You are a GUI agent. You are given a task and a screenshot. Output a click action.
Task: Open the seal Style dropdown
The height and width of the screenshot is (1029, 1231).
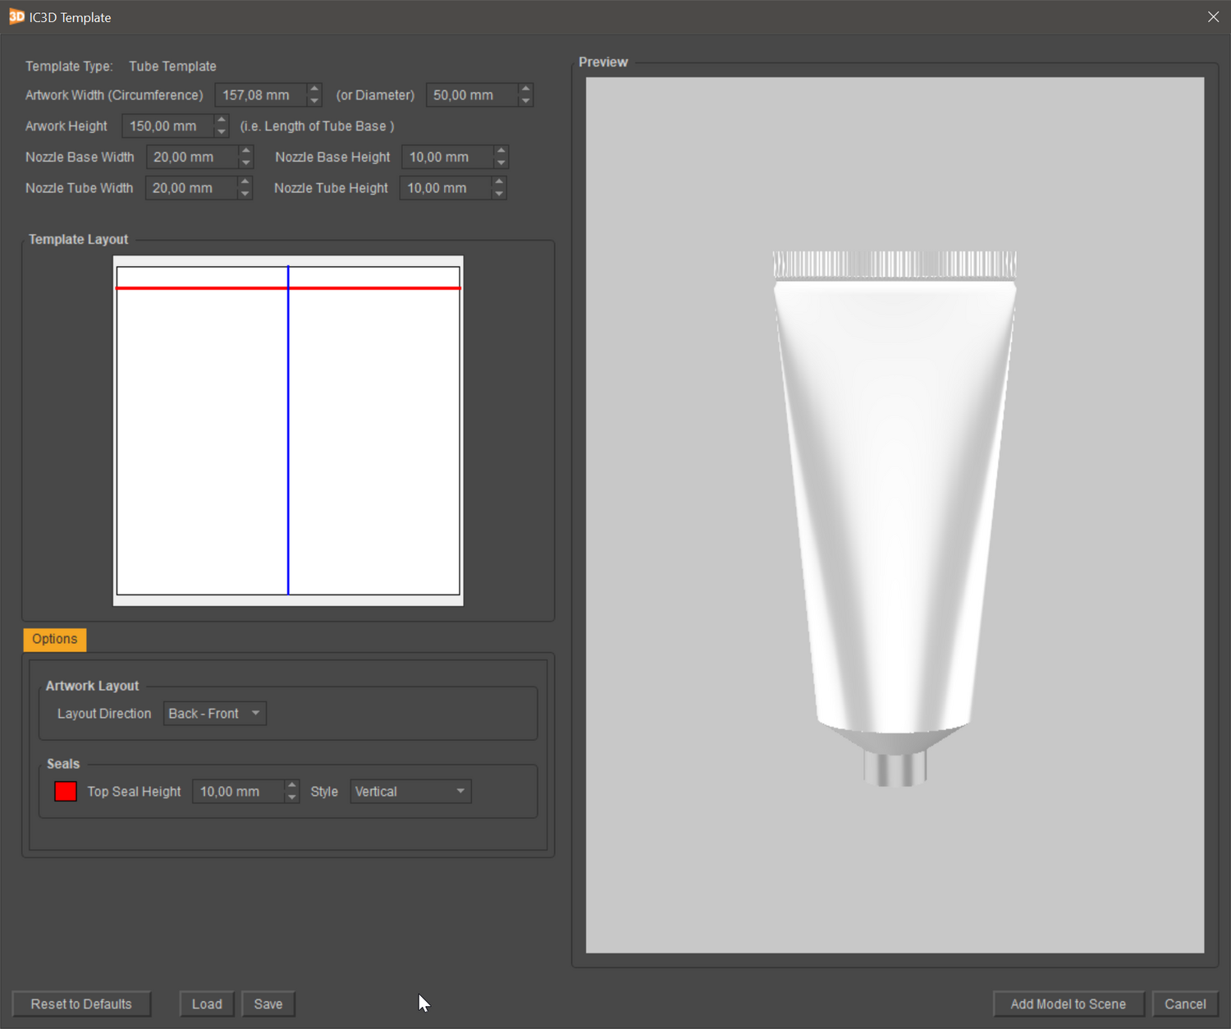click(410, 792)
